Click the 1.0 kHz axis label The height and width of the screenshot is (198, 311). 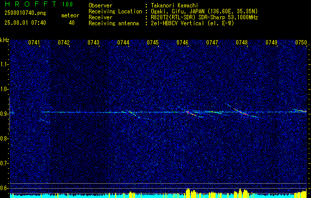coord(4,89)
